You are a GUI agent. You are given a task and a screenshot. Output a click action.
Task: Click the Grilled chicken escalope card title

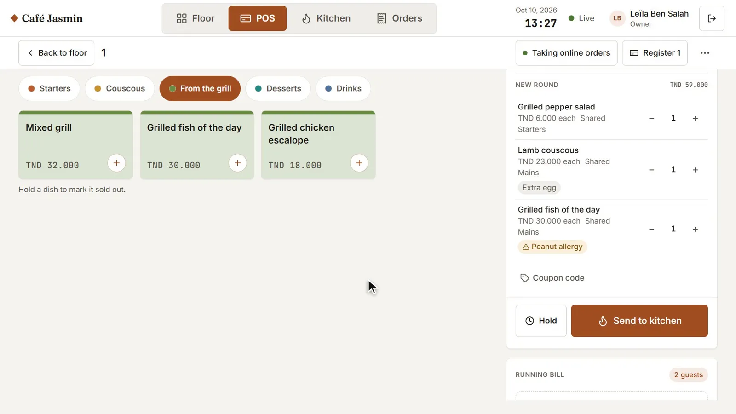[301, 134]
